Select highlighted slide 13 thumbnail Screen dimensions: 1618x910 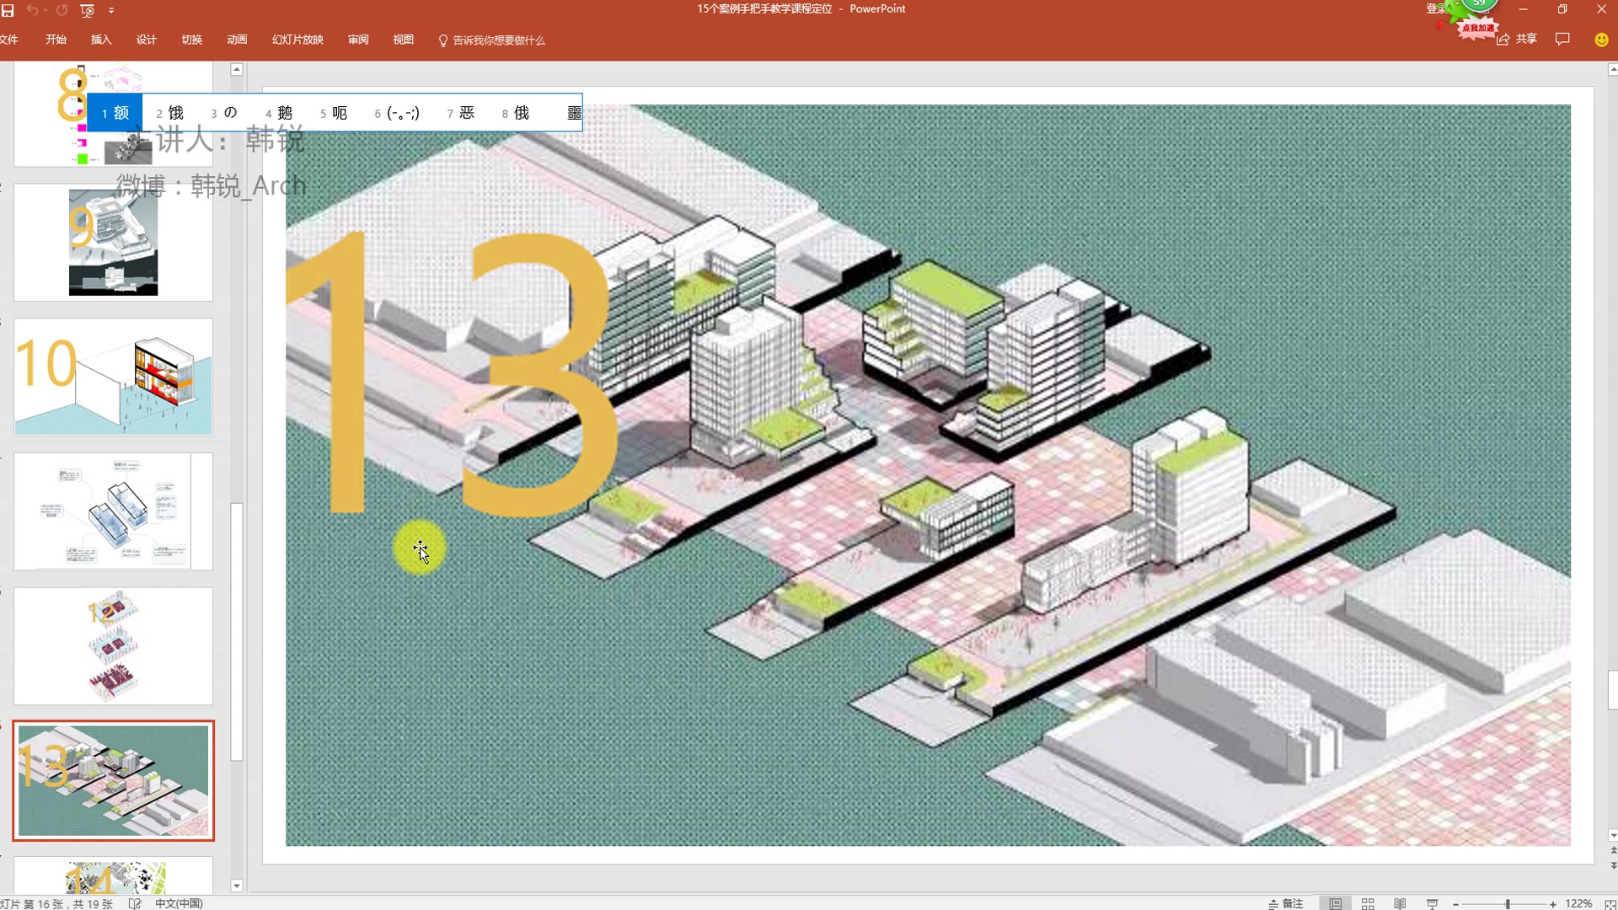coord(113,780)
